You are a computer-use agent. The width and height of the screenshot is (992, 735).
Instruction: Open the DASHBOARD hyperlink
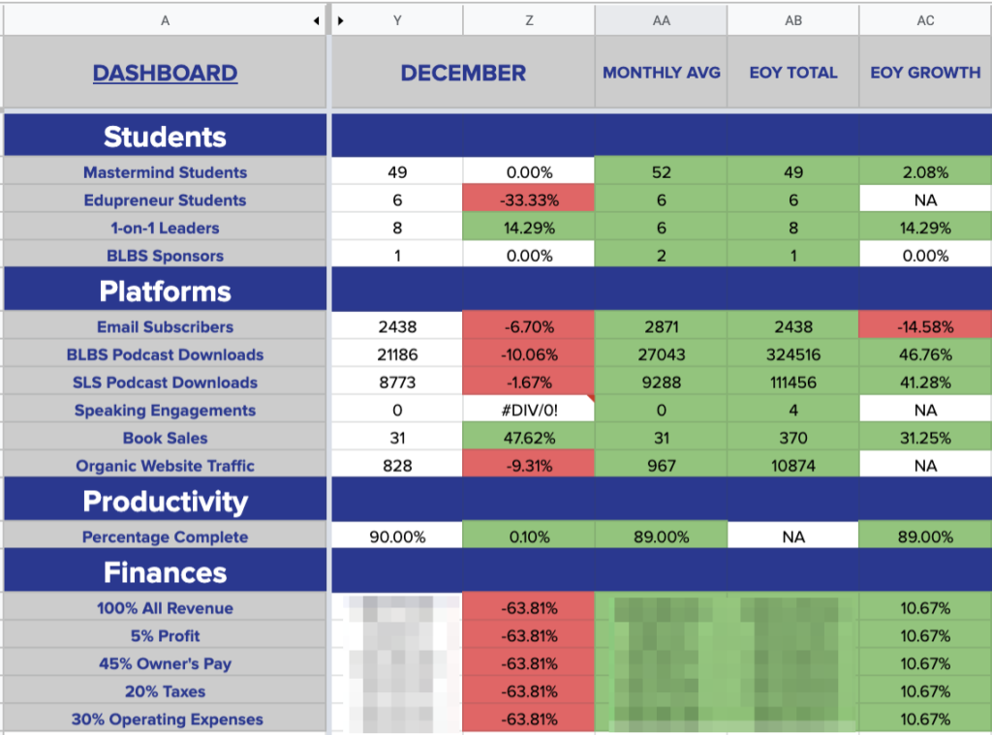click(165, 73)
